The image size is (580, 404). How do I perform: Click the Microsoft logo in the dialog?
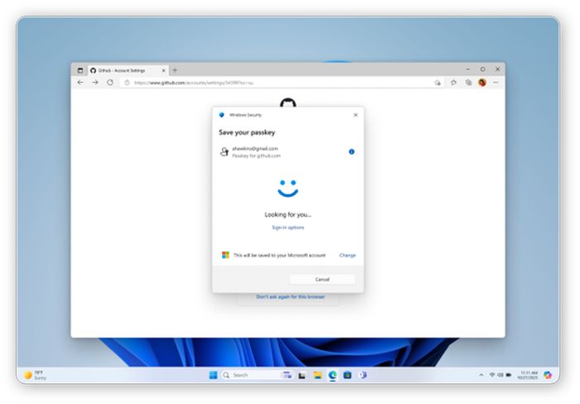point(225,255)
